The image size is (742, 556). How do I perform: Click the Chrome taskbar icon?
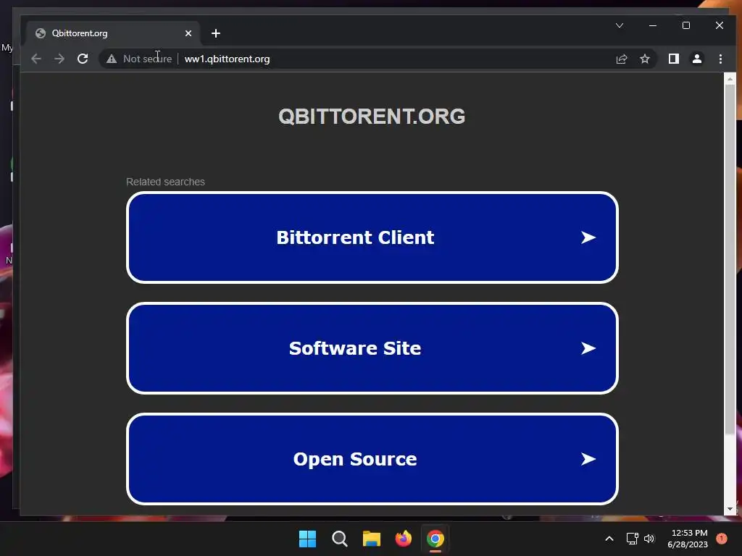point(435,539)
